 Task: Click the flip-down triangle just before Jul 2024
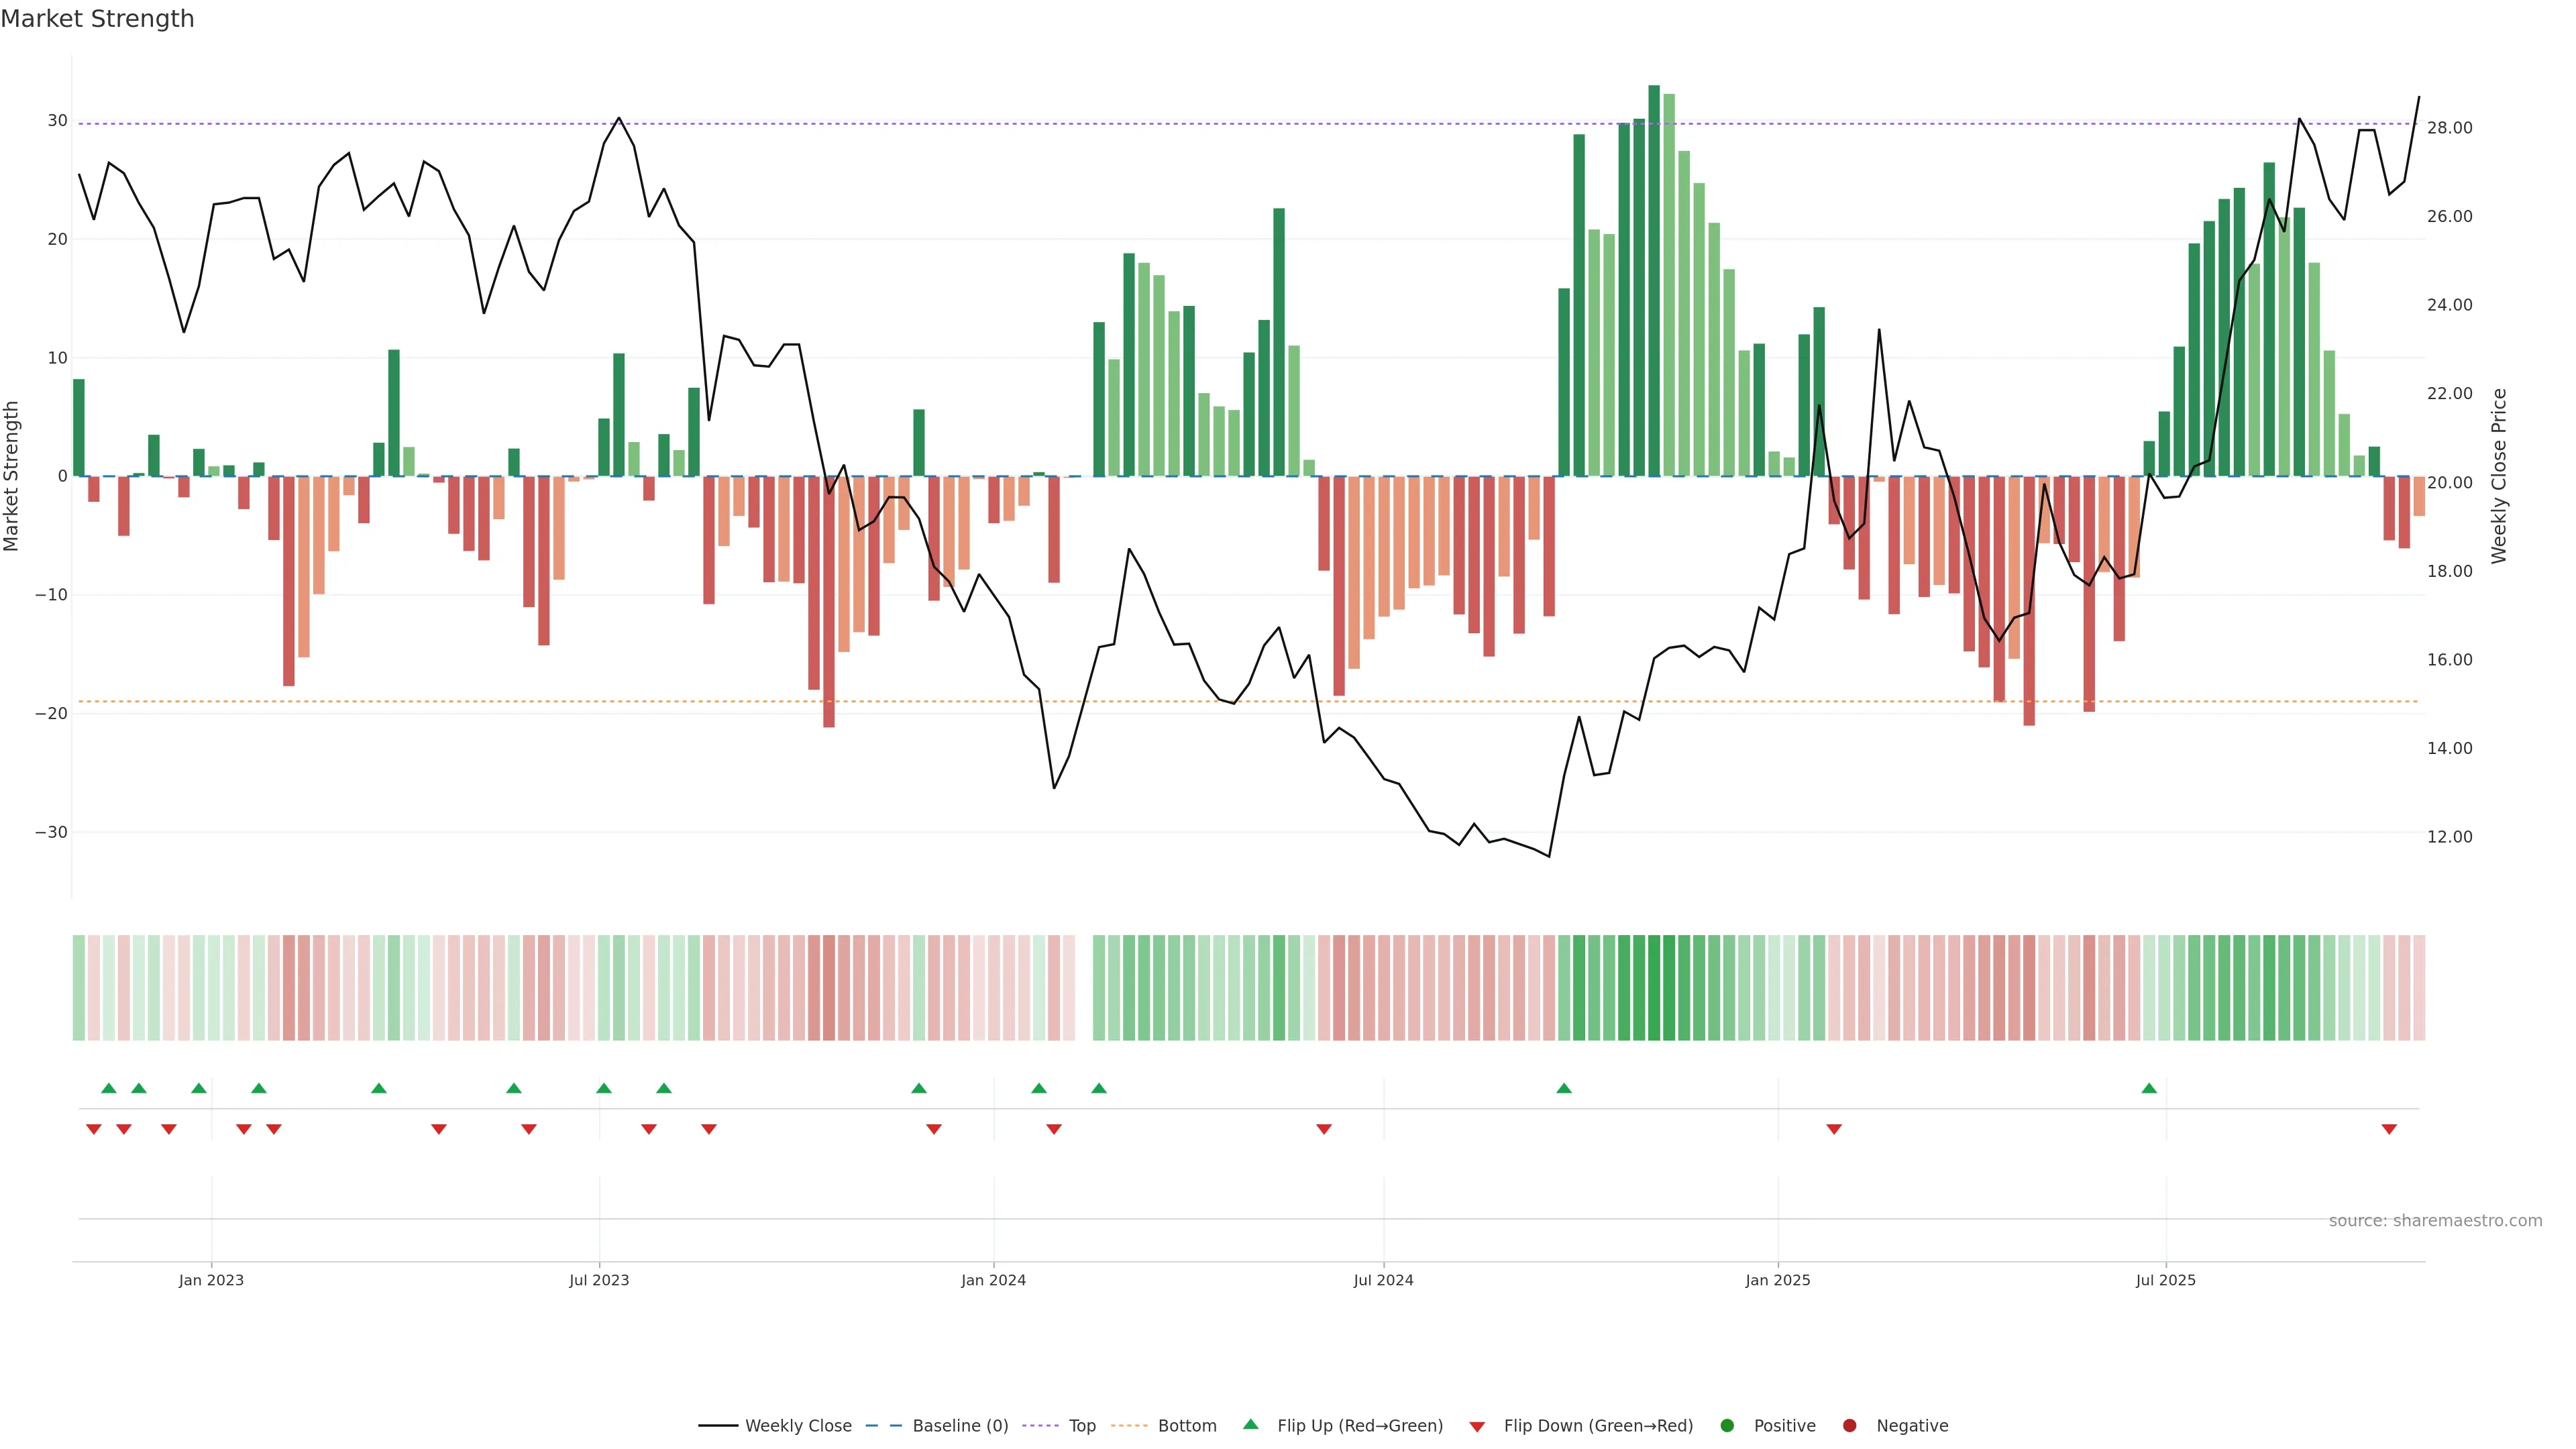coord(1324,1129)
